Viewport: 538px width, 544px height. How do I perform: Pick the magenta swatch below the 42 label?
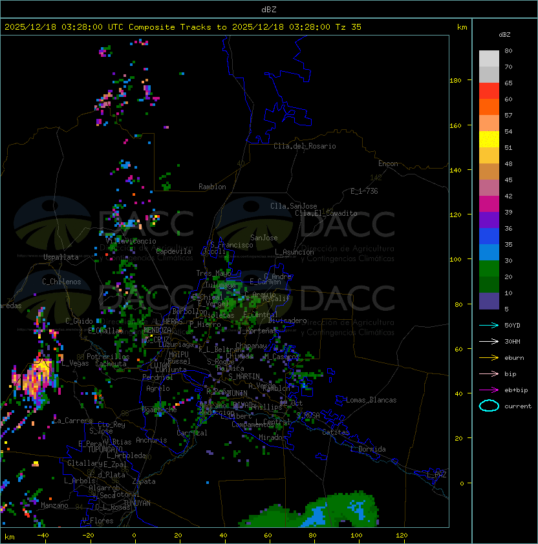coord(489,204)
